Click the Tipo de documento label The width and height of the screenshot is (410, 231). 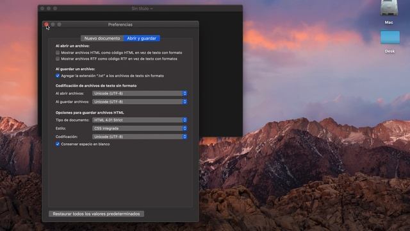tap(72, 120)
